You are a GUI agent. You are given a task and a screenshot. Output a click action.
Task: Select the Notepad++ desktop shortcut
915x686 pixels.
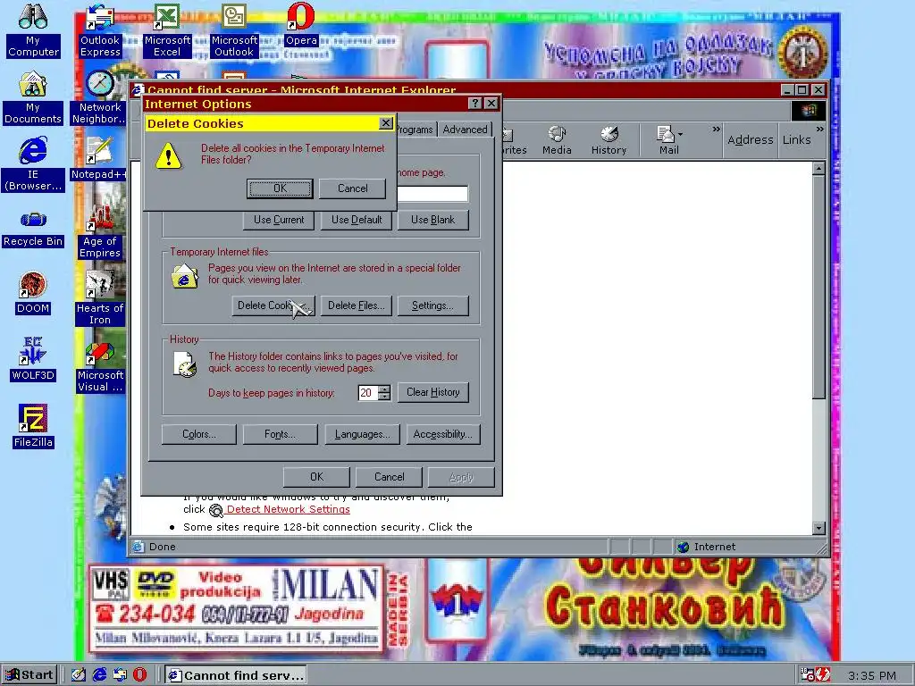(x=99, y=159)
